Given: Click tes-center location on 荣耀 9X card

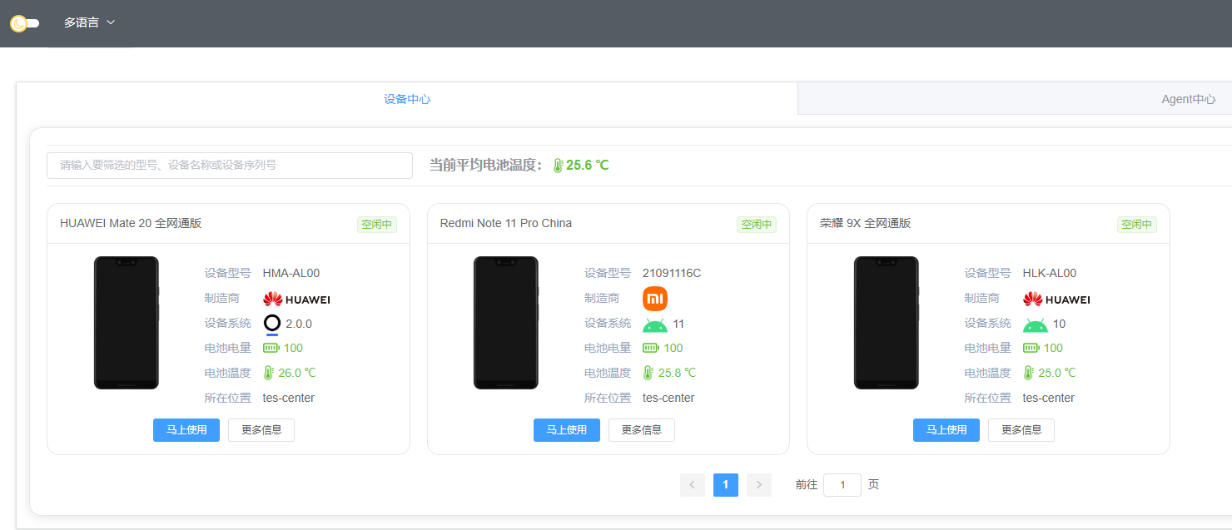Looking at the screenshot, I should point(1049,398).
